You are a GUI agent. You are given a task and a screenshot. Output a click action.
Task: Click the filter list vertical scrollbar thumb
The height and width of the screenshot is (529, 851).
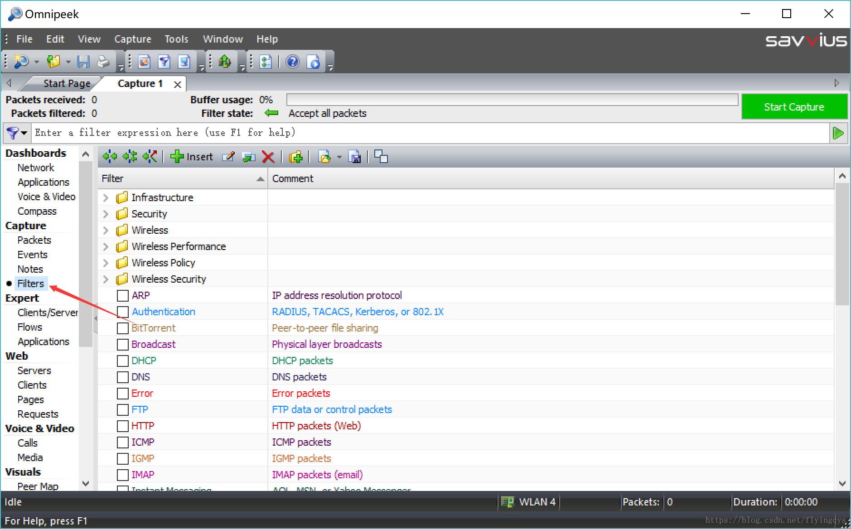842,244
